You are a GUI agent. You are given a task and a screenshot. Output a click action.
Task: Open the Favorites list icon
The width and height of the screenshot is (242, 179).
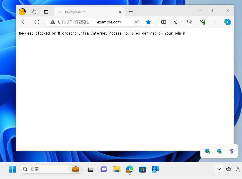click(x=177, y=22)
